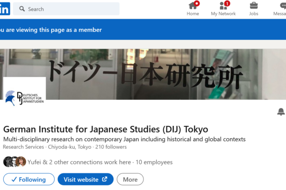
Task: Click Yufei & 2 other connections link
Action: point(79,162)
